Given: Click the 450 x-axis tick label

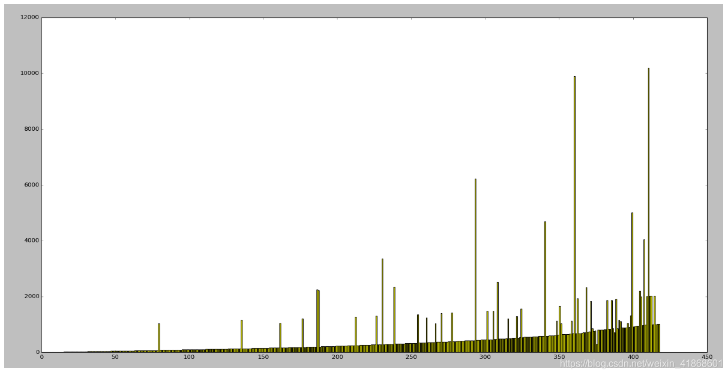Looking at the screenshot, I should pyautogui.click(x=706, y=358).
